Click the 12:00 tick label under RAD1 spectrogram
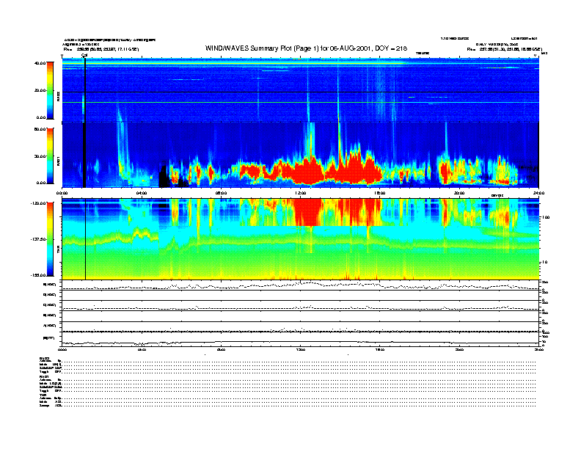The width and height of the screenshot is (581, 449). 301,193
